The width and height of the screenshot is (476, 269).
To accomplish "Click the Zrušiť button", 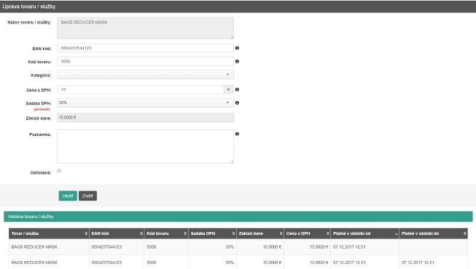I will 87,196.
